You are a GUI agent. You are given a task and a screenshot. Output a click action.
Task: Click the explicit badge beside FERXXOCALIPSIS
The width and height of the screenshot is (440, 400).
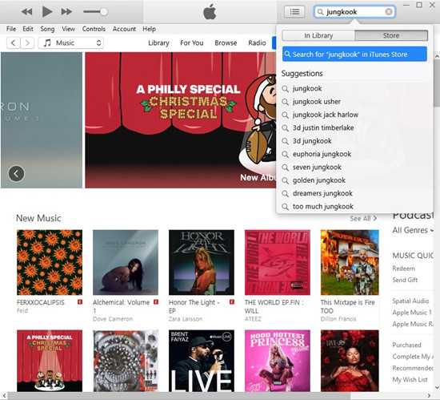(80, 302)
